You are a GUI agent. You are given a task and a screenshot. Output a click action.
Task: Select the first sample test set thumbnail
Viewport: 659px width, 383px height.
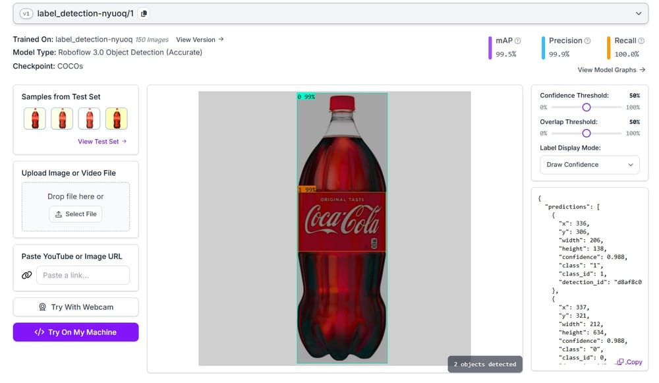point(34,119)
